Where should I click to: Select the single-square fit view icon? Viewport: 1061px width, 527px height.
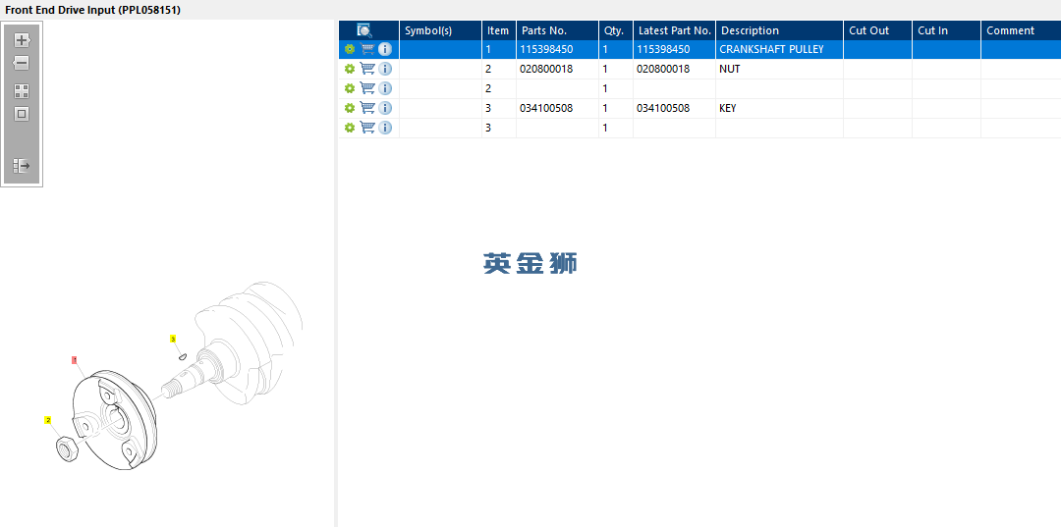22,114
